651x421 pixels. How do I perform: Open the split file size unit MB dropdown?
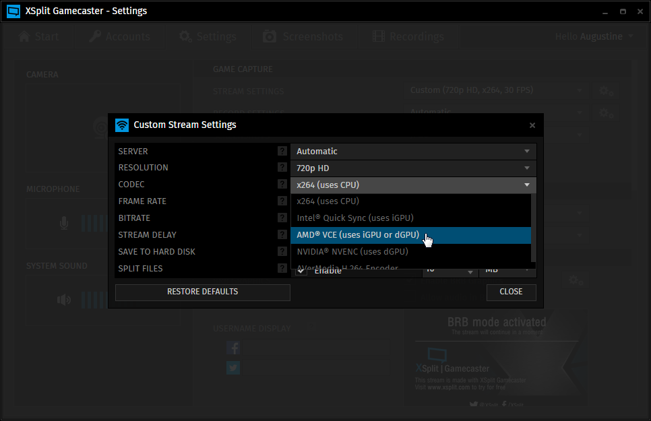(x=507, y=271)
